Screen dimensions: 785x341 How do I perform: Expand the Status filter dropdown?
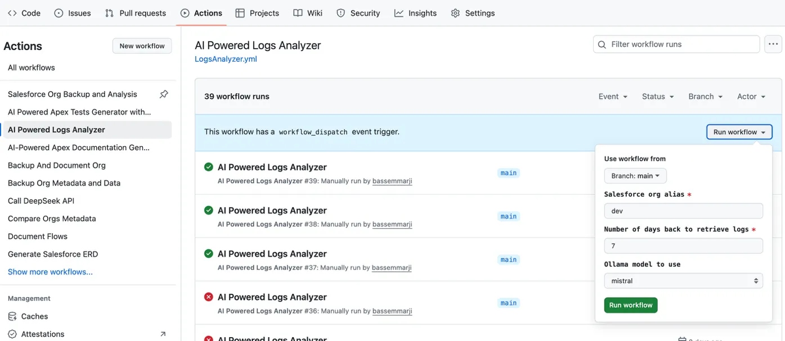tap(657, 97)
